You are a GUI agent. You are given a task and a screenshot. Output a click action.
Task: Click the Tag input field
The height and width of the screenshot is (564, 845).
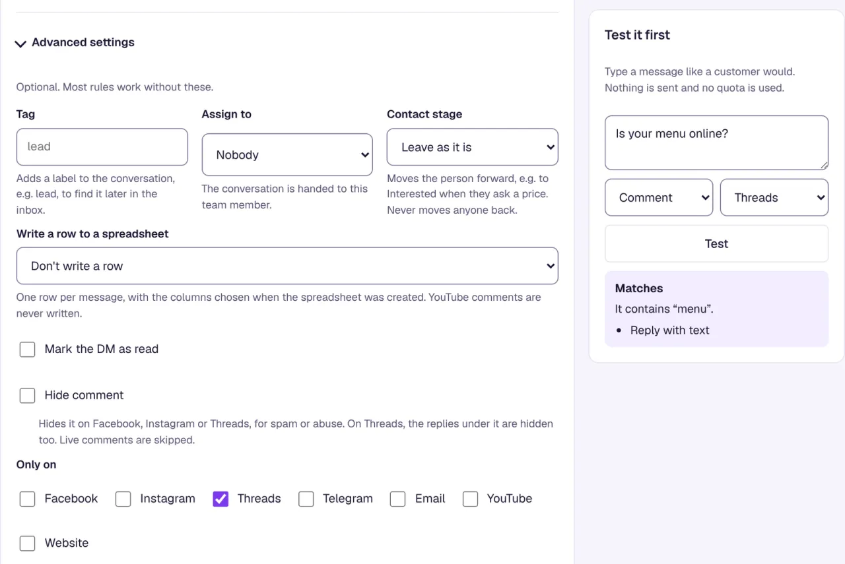[x=102, y=146]
